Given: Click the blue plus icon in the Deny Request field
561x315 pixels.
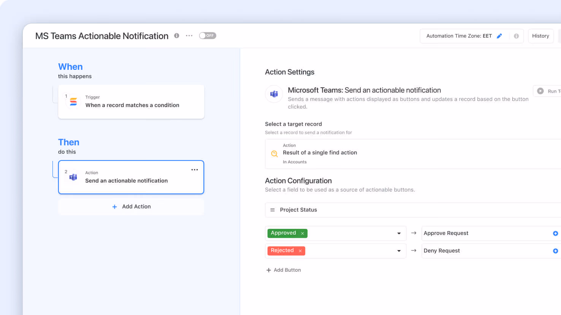Looking at the screenshot, I should point(555,251).
